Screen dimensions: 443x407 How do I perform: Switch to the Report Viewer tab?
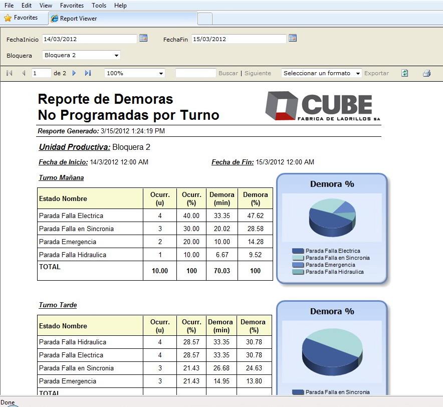[x=78, y=19]
